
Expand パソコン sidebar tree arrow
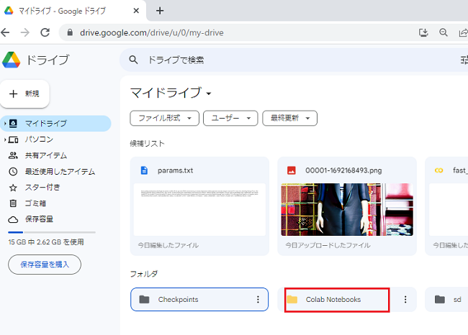[5, 139]
